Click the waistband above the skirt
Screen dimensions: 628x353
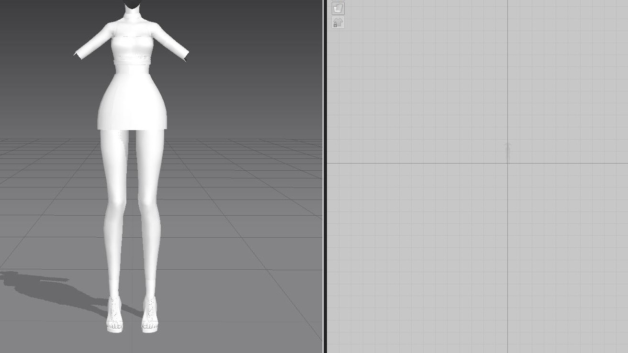click(133, 60)
